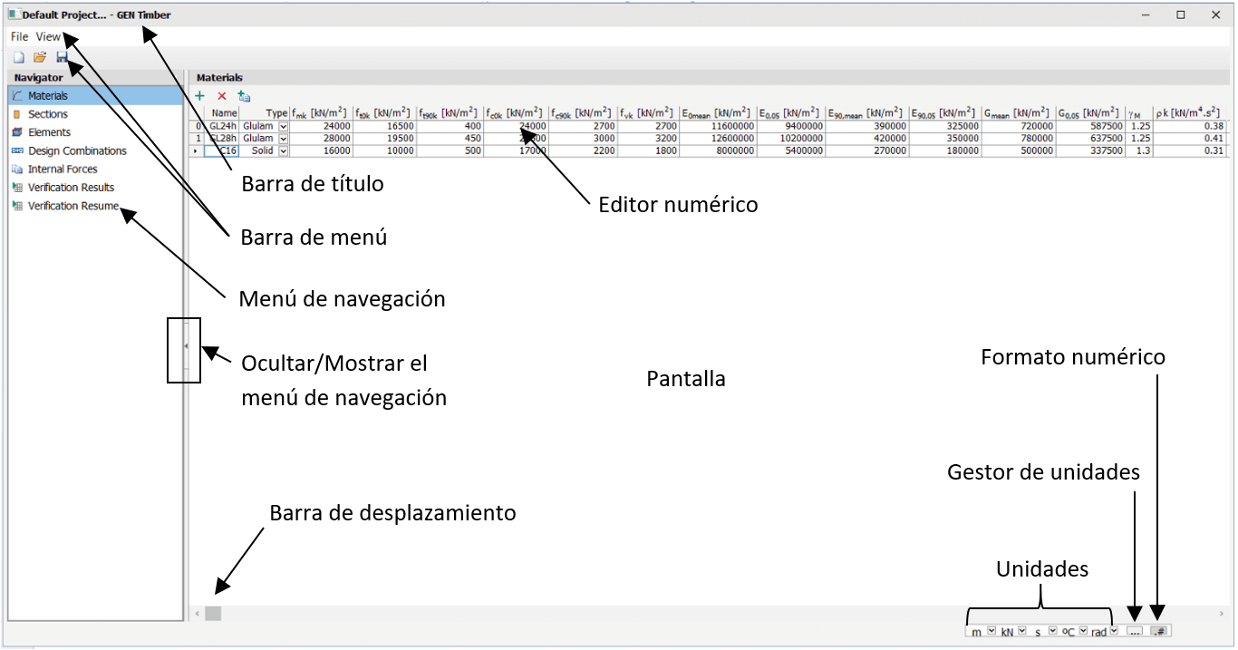The height and width of the screenshot is (650, 1238).
Task: Select Sections in the Navigator
Action: click(48, 114)
